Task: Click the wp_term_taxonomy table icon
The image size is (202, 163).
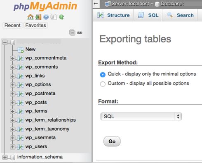Action: (x=21, y=129)
